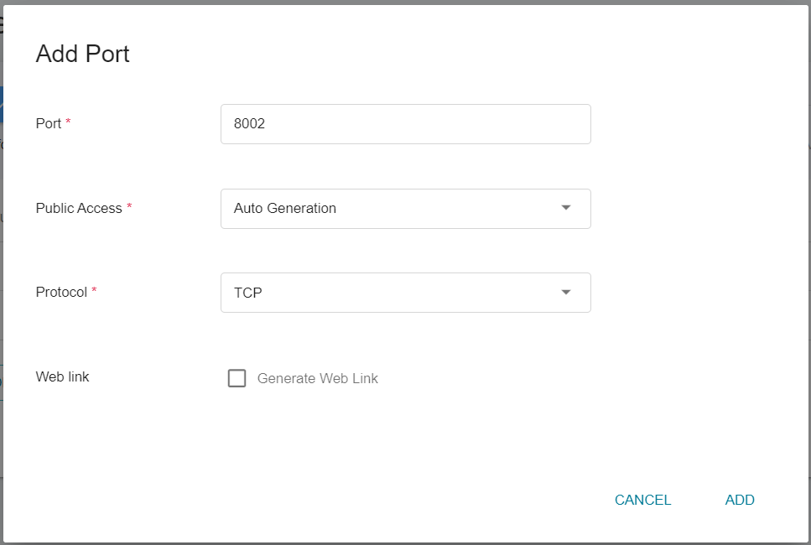
Task: Click the red asterisk beside Protocol
Action: pyautogui.click(x=94, y=289)
